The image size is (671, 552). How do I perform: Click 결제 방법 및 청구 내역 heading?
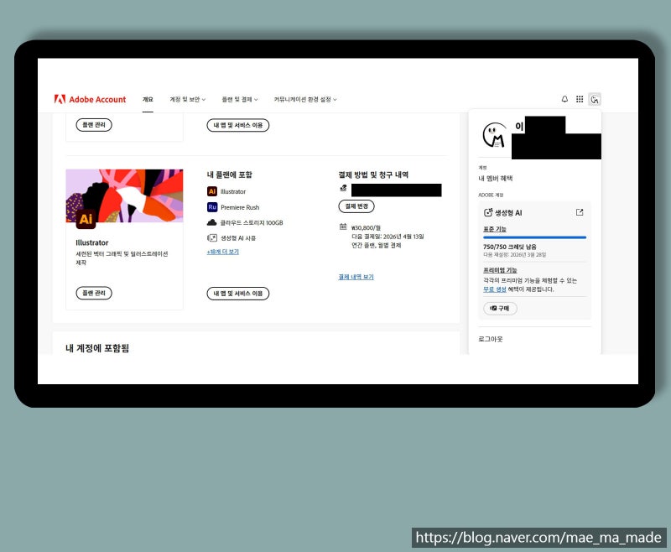373,174
